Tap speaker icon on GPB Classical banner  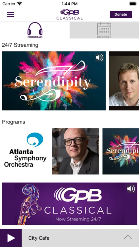[x=131, y=189]
